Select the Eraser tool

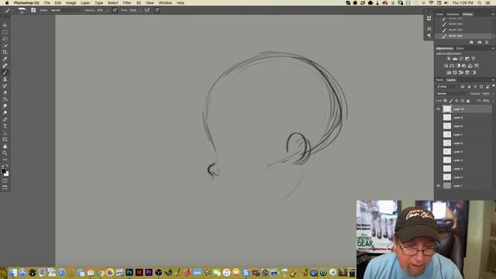point(5,92)
